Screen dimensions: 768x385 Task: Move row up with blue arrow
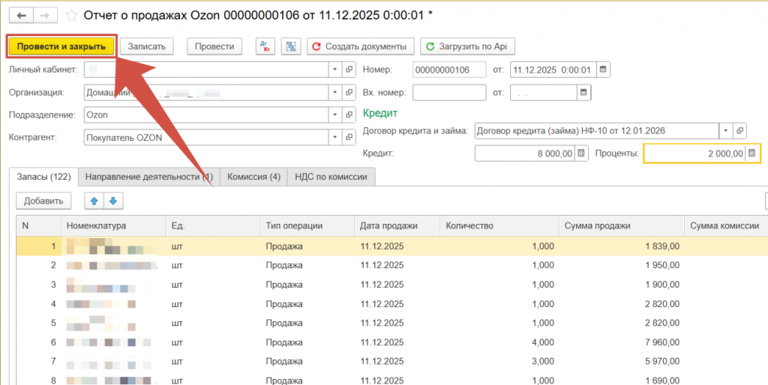94,201
